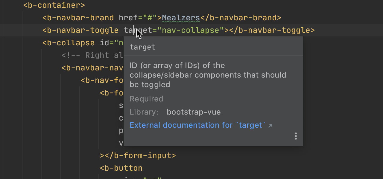Image resolution: width=383 pixels, height=179 pixels.
Task: Click the "Required" label in the popup
Action: point(146,99)
